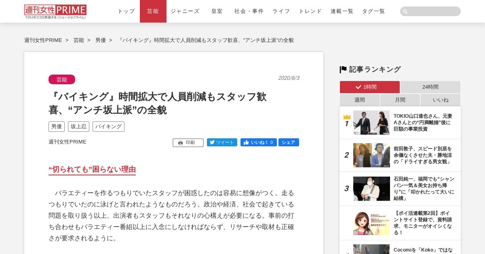Open the 石田純一 article thumbnail
The width and height of the screenshot is (485, 254).
point(371,189)
